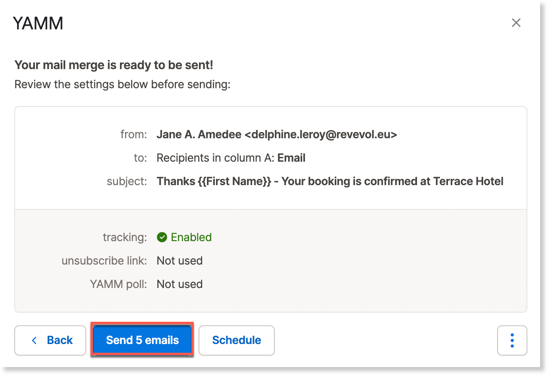The height and width of the screenshot is (375, 548).
Task: Click the bold "Email" column name
Action: point(291,158)
